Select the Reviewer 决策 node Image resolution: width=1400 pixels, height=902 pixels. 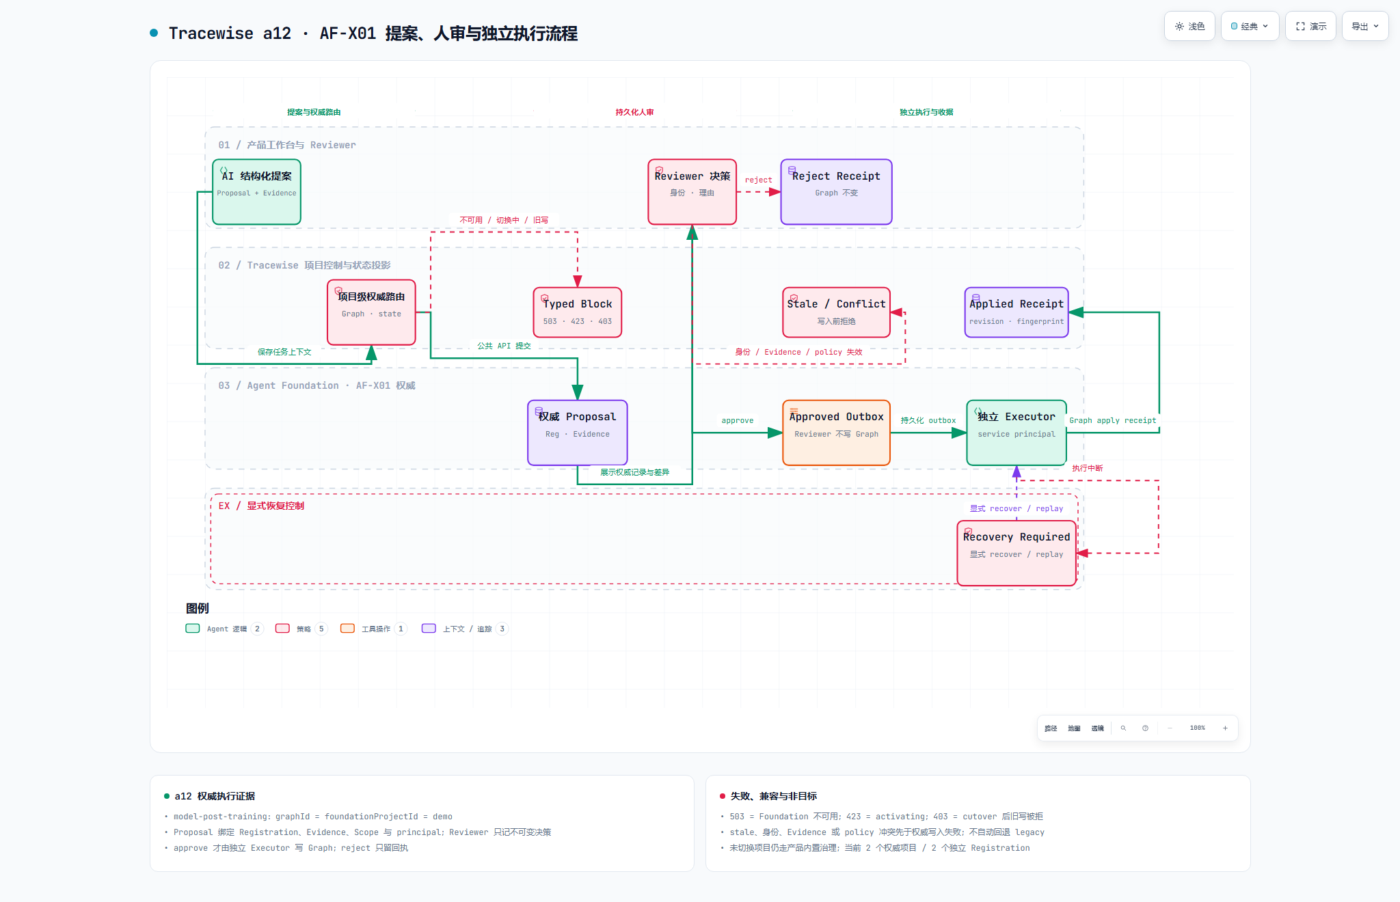click(x=692, y=192)
